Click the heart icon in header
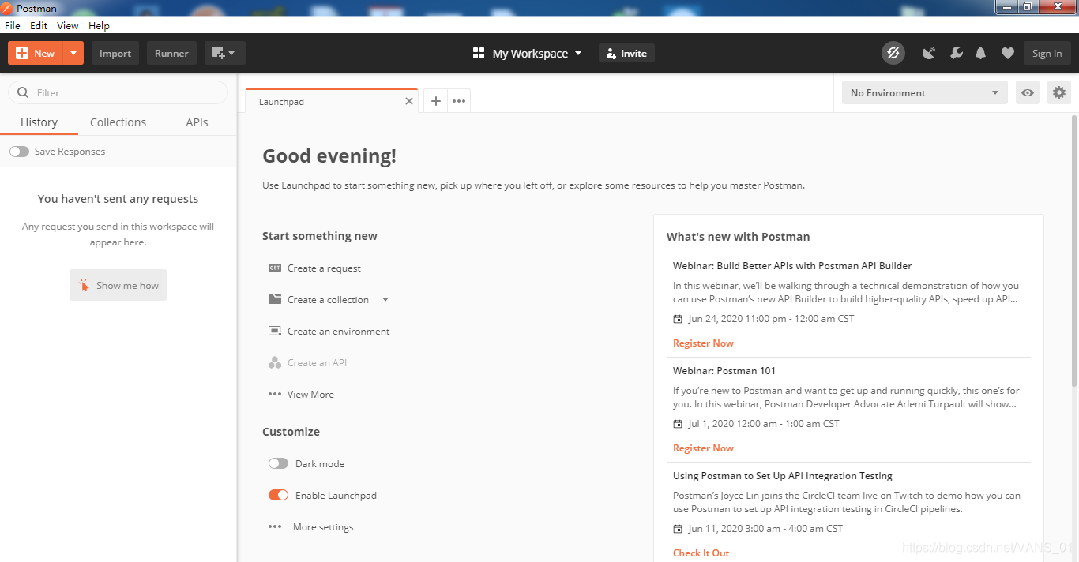The image size is (1079, 562). pos(1007,53)
